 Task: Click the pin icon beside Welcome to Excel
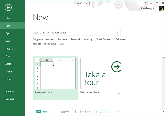click(x=119, y=93)
